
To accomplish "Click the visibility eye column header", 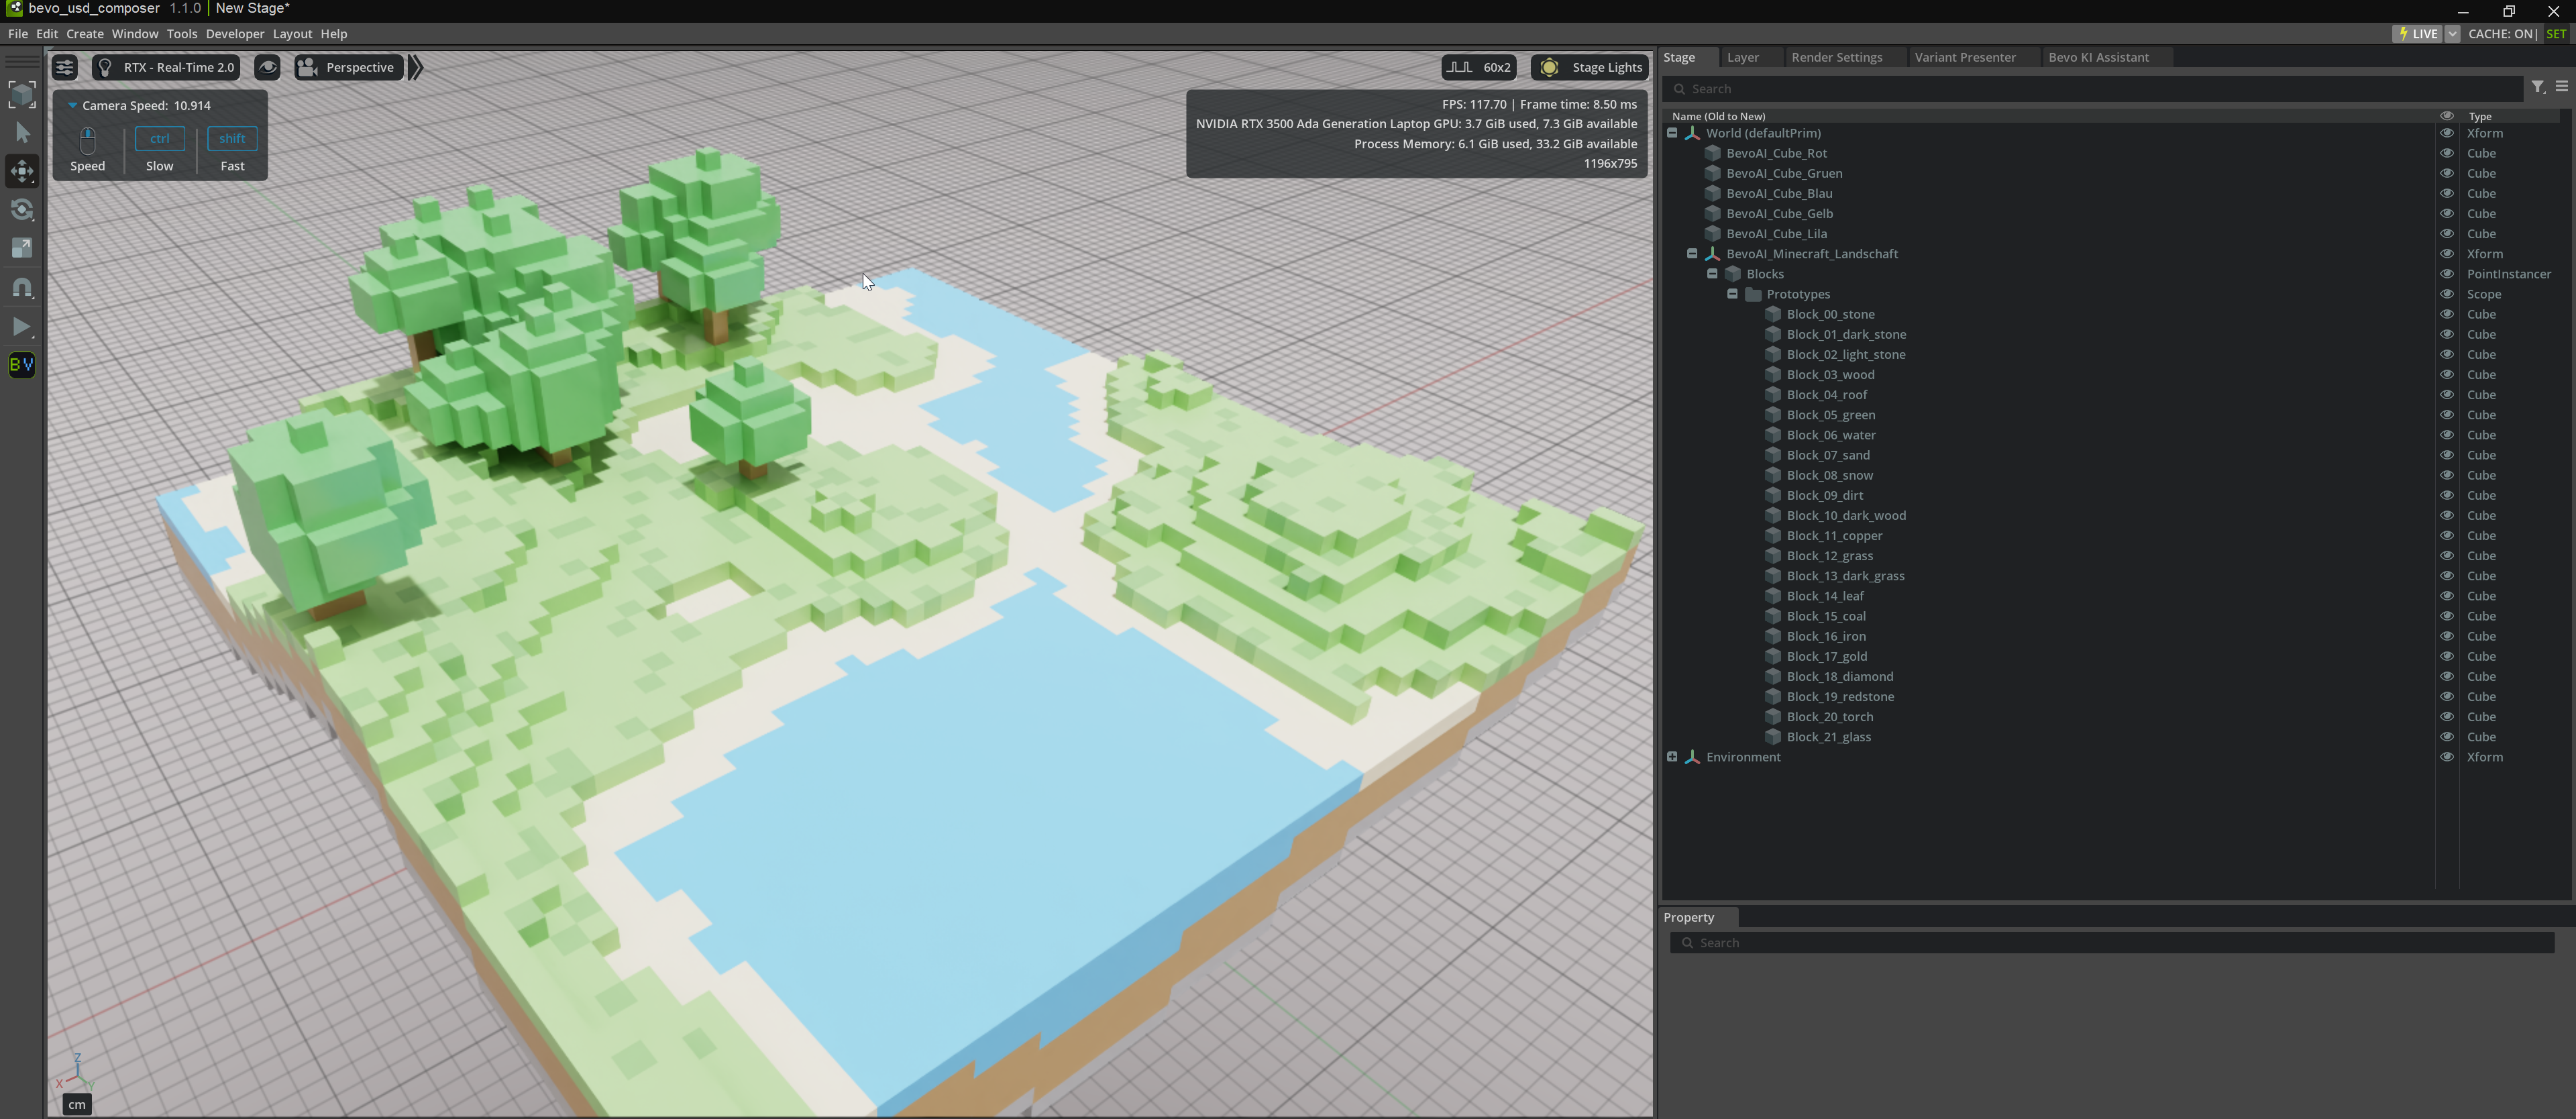I will (x=2447, y=115).
